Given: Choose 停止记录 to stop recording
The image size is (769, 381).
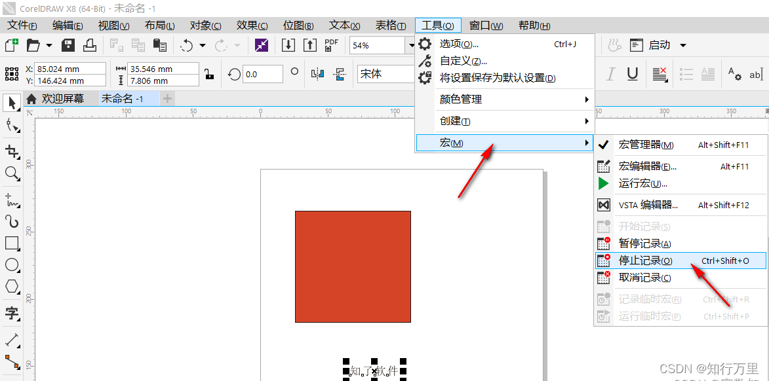Looking at the screenshot, I should click(x=680, y=261).
